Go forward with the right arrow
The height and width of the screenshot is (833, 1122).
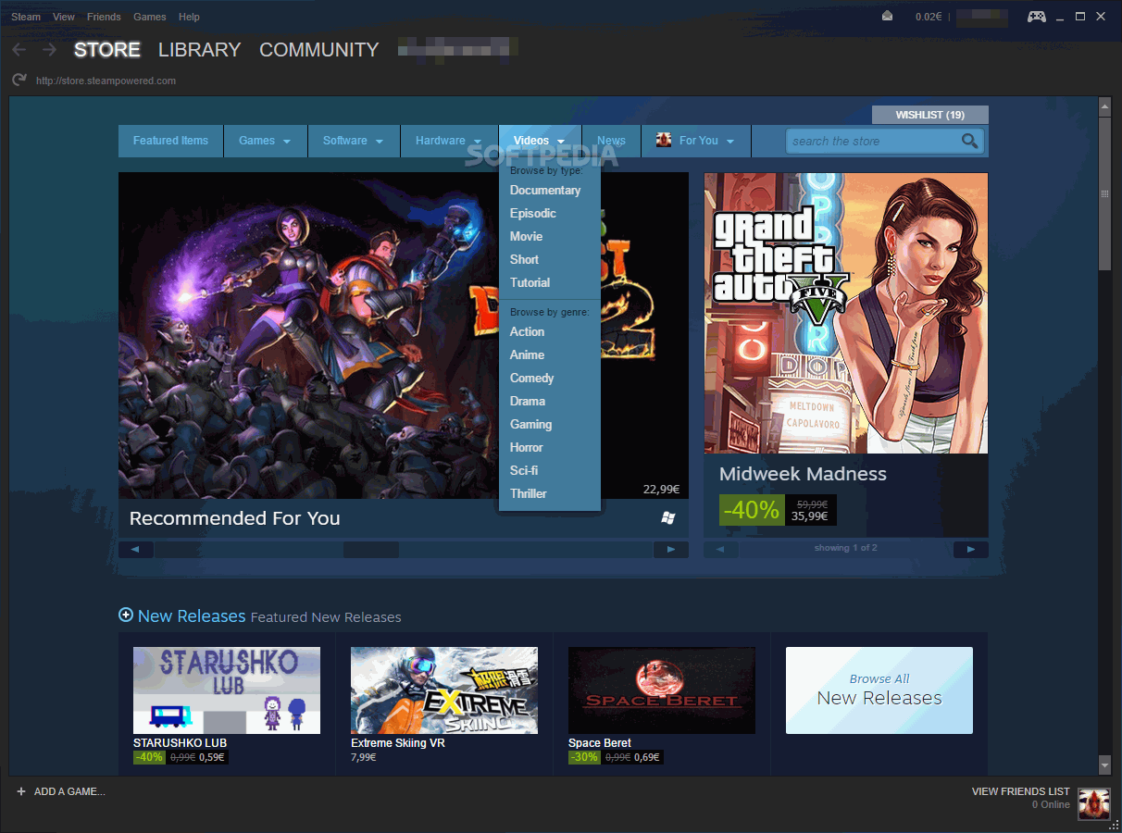click(x=49, y=50)
